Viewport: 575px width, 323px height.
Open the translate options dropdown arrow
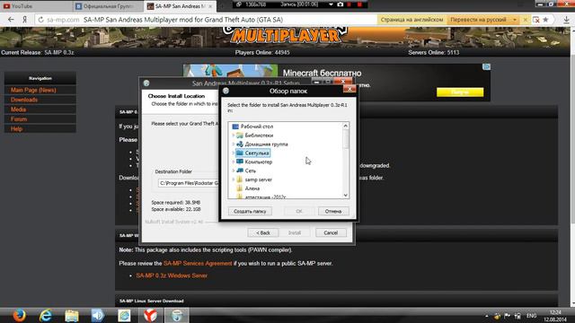pos(515,20)
